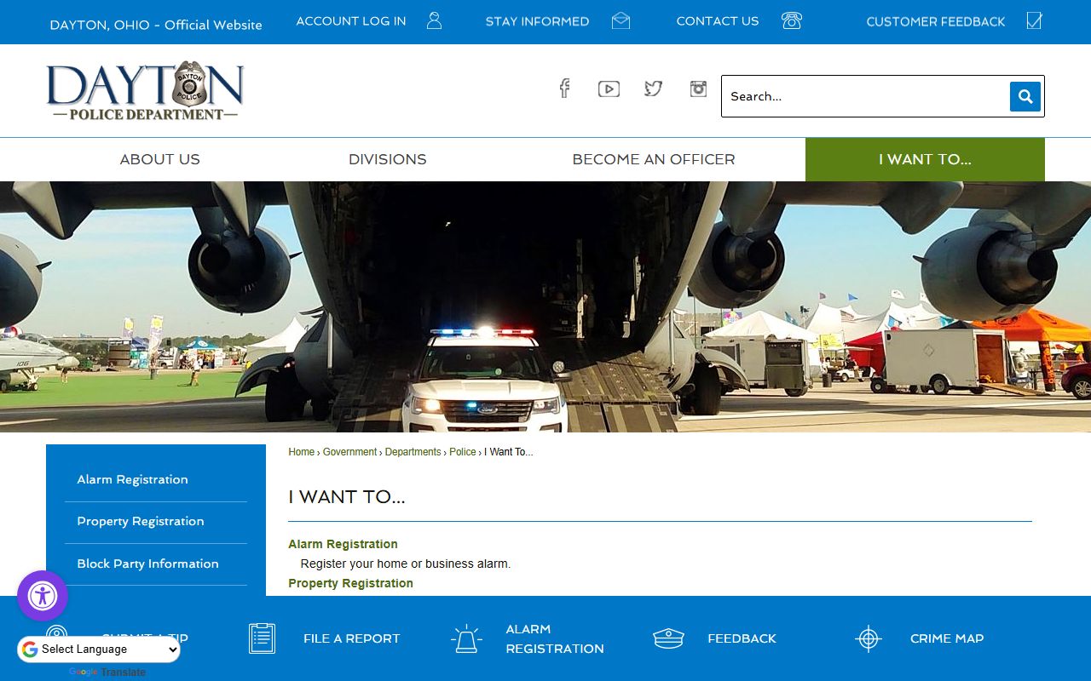Screen dimensions: 1091x681
Task: Click the File a Report footer link
Action: tap(351, 638)
